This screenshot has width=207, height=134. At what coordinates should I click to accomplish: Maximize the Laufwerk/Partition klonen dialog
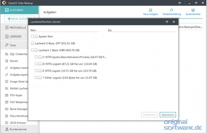coord(167,22)
